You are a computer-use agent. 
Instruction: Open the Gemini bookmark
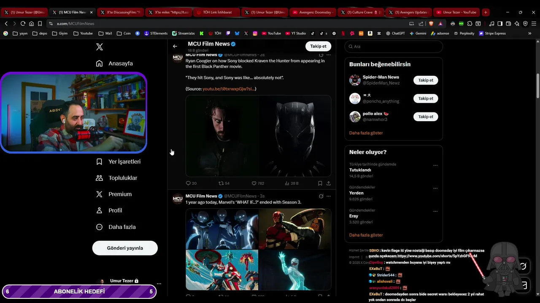point(418,33)
